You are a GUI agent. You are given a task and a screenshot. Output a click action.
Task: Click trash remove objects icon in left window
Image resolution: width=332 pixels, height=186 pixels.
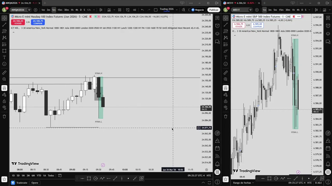click(4, 117)
